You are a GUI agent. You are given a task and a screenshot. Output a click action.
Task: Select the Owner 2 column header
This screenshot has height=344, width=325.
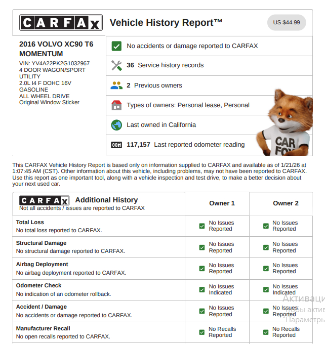coord(286,203)
